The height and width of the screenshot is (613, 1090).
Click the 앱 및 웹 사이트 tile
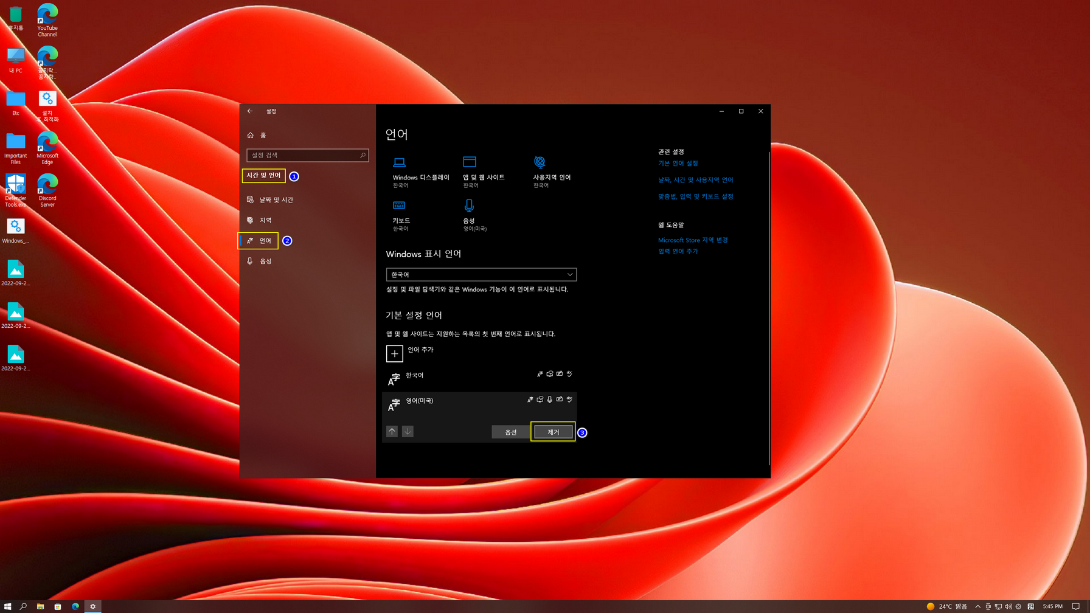(483, 172)
